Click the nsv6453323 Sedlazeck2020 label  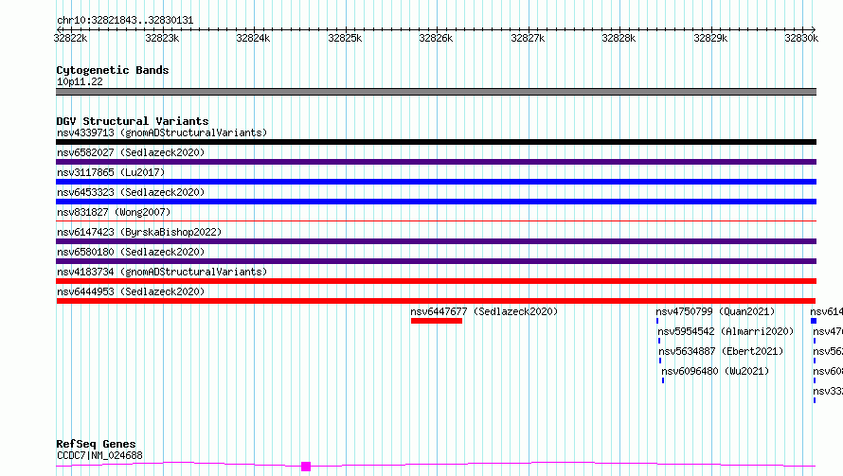click(131, 192)
